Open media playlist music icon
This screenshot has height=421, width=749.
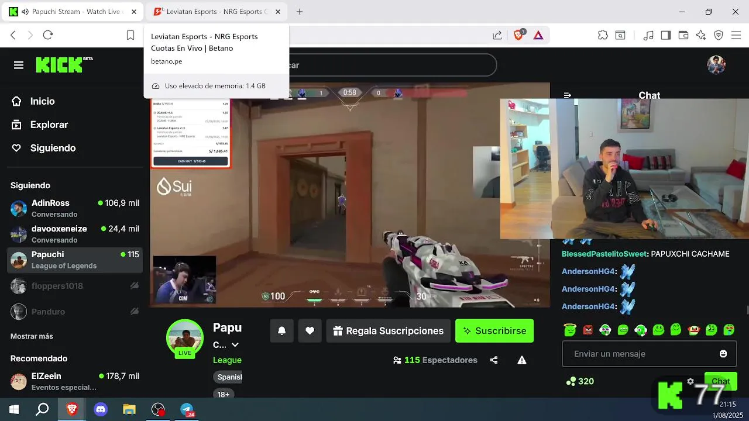click(x=648, y=36)
